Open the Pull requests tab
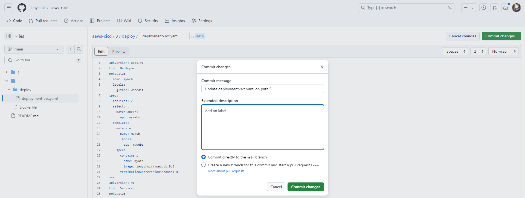The height and width of the screenshot is (198, 525). click(43, 21)
